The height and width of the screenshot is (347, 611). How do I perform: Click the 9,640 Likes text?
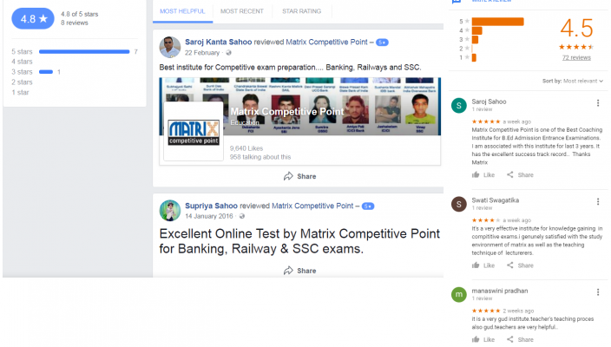pos(246,148)
